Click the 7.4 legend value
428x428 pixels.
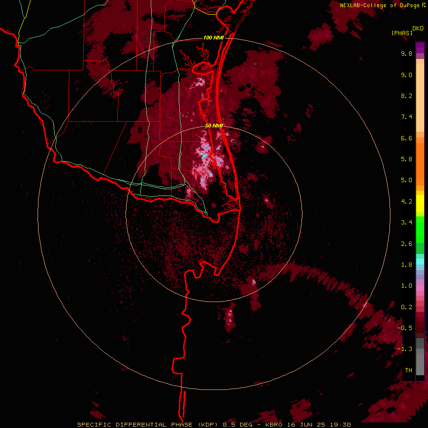(x=407, y=117)
